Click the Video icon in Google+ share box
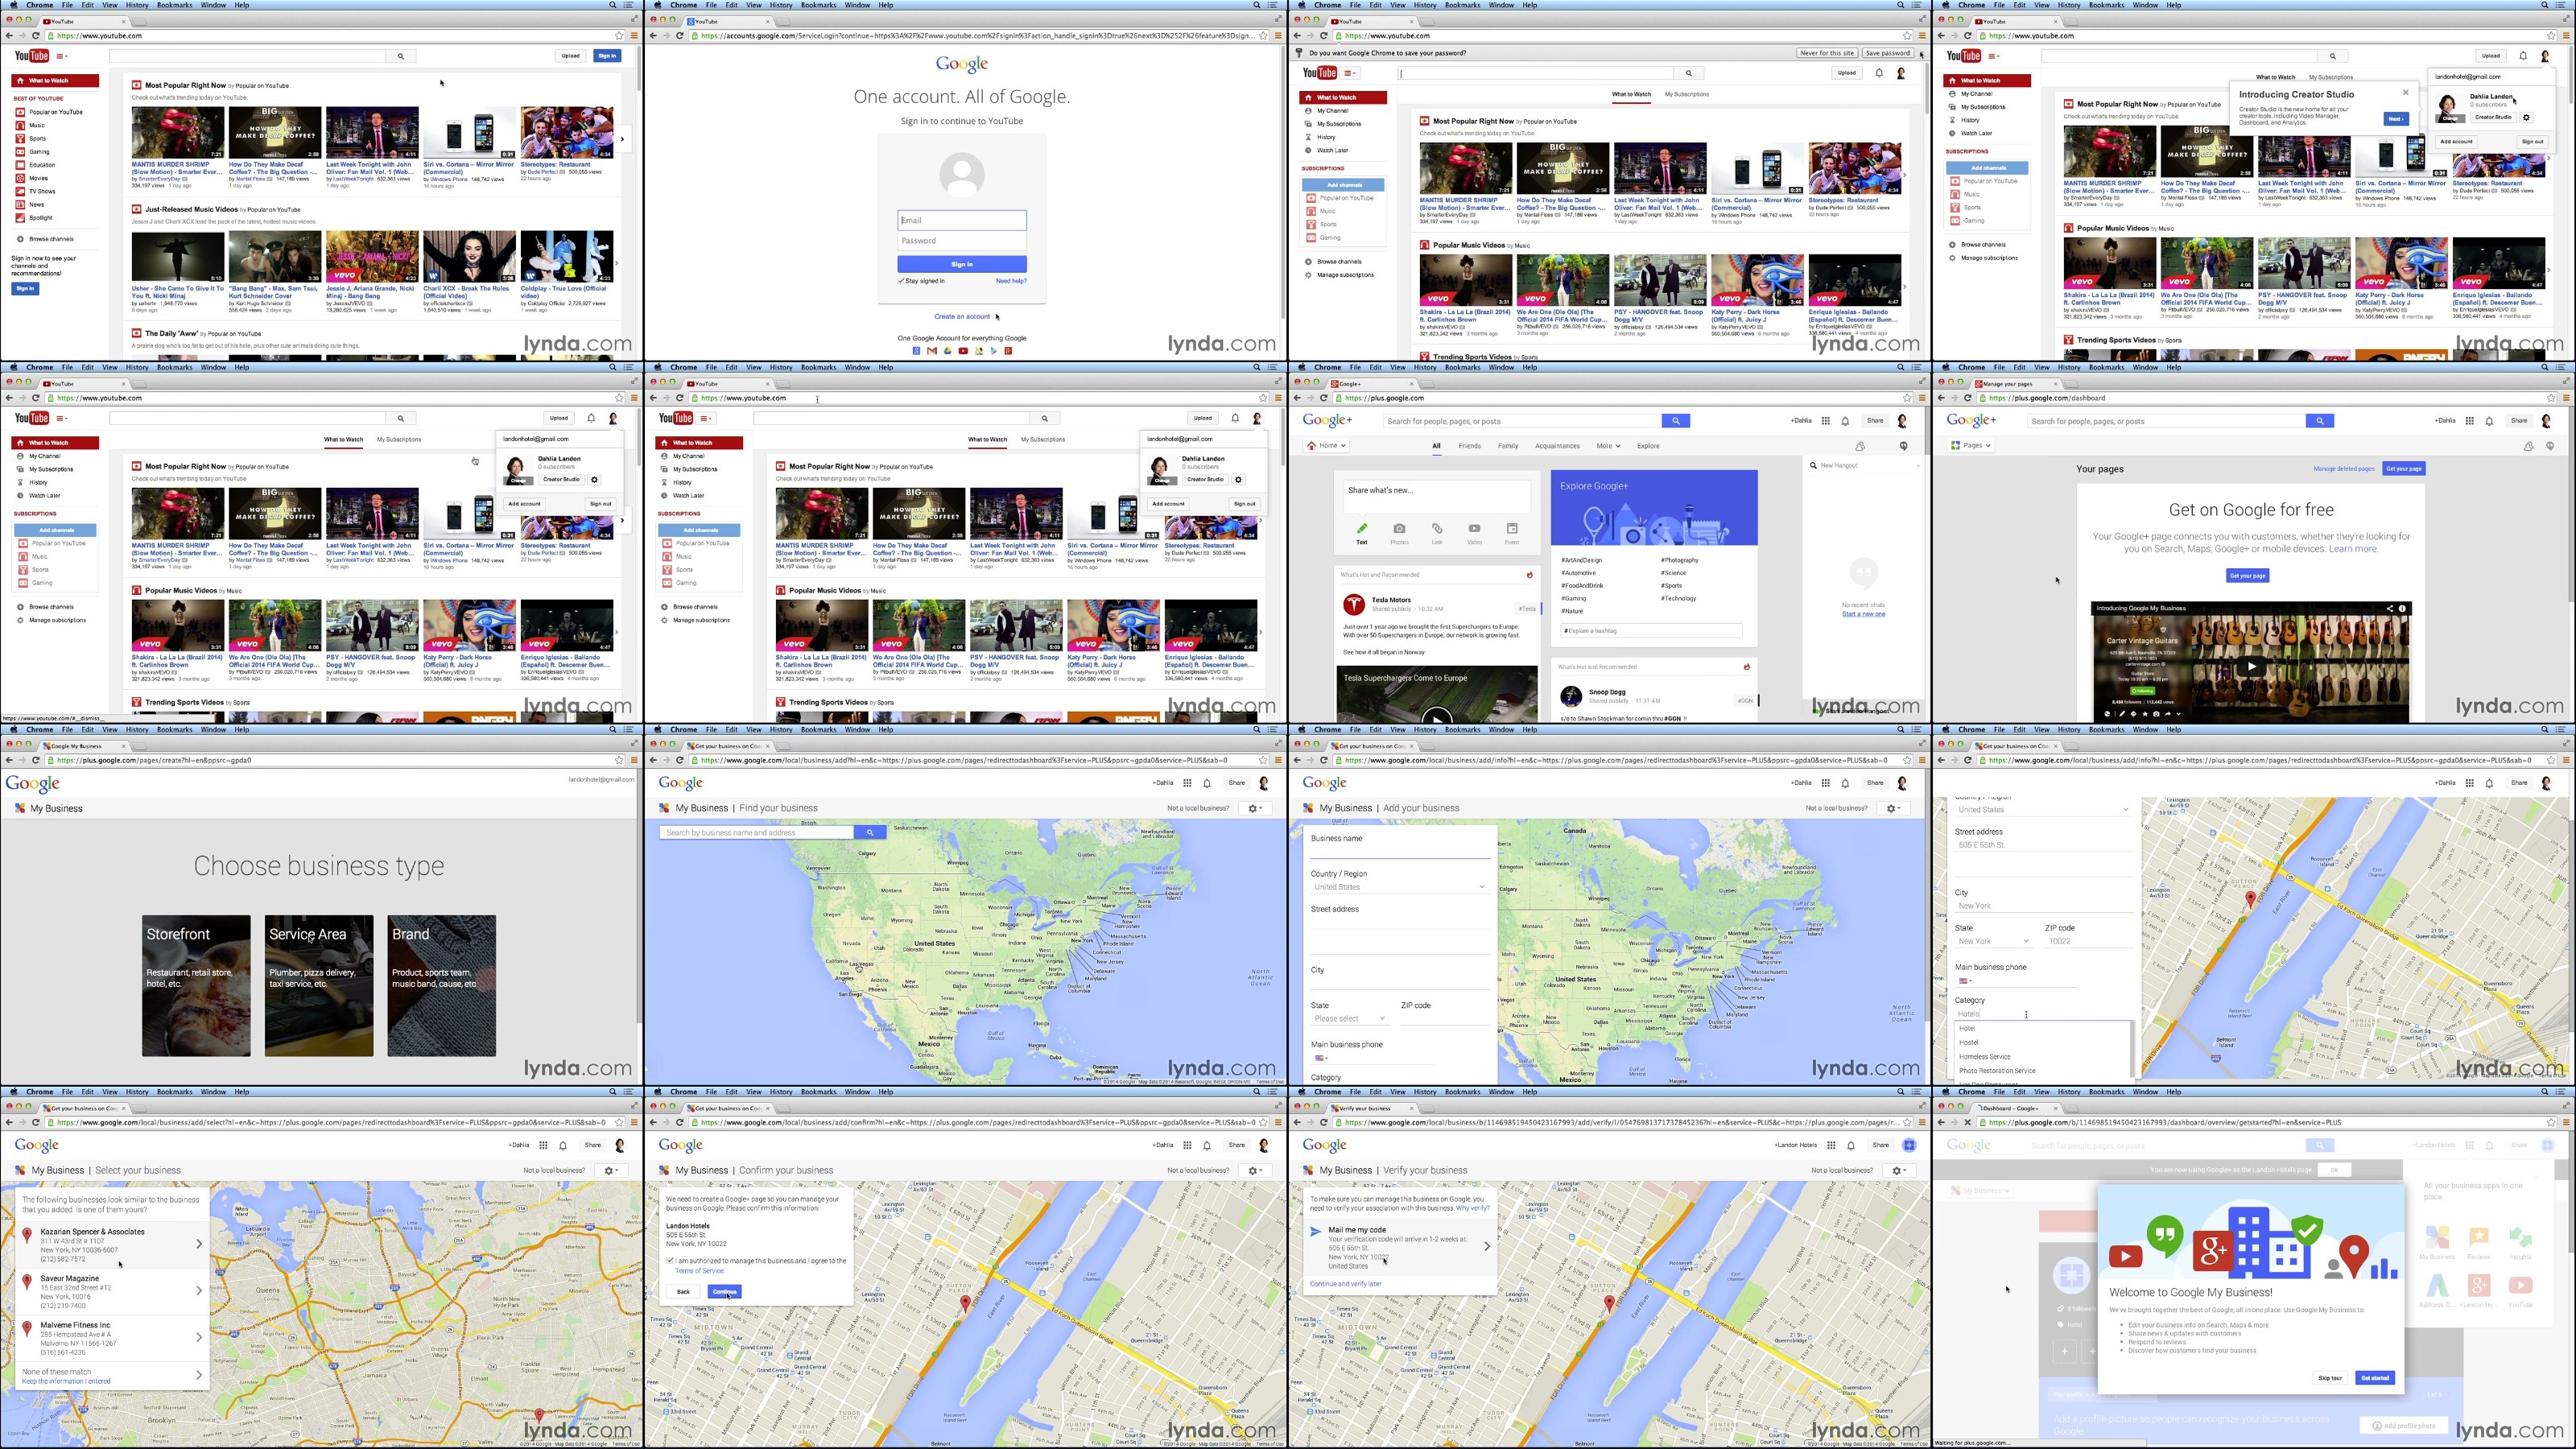This screenshot has width=2576, height=1449. coord(1474,529)
